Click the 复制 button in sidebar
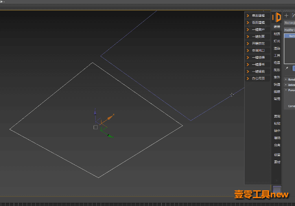This screenshot has width=295, height=206. click(x=277, y=116)
